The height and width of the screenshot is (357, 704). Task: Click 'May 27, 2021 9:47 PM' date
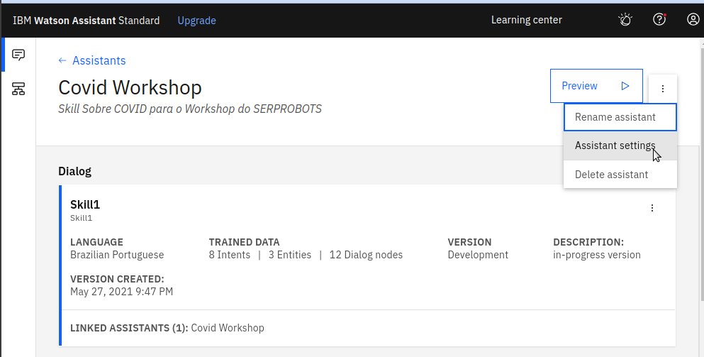click(x=122, y=292)
